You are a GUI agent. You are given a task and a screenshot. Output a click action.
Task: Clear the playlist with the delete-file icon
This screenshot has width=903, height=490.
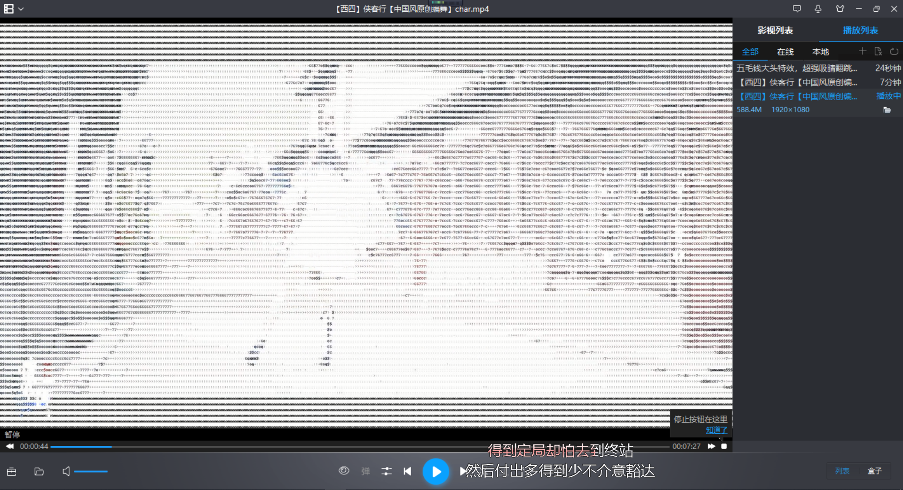pyautogui.click(x=878, y=51)
